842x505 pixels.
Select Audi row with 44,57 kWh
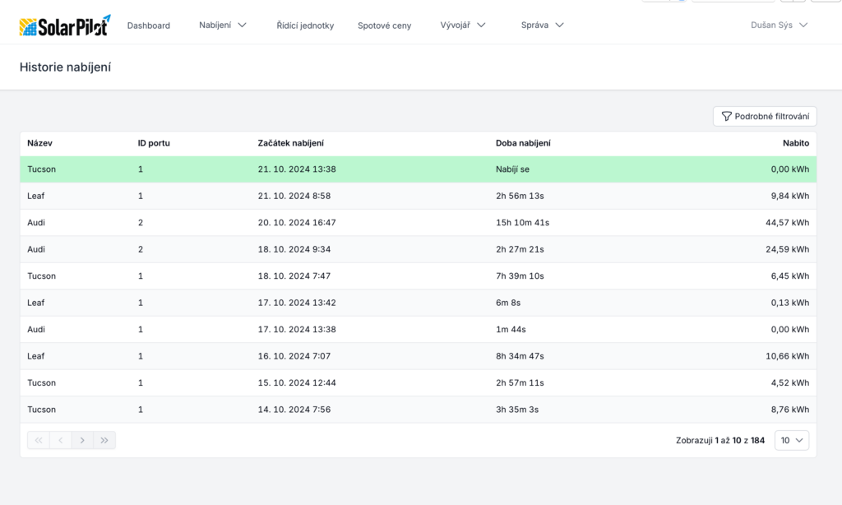point(418,223)
